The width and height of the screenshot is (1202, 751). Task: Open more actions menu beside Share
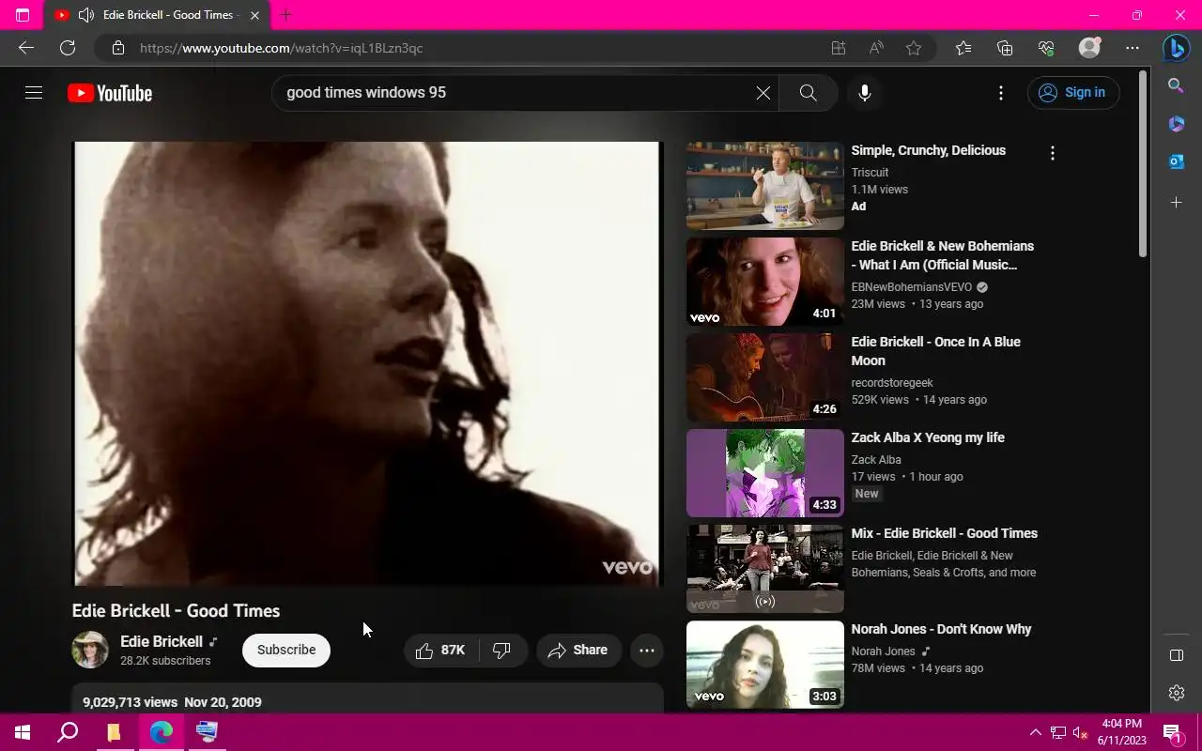pyautogui.click(x=647, y=650)
